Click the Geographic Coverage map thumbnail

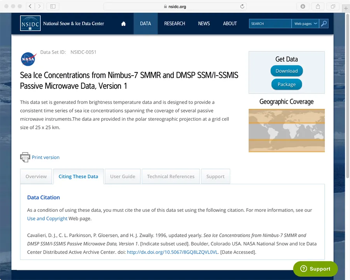click(x=287, y=130)
